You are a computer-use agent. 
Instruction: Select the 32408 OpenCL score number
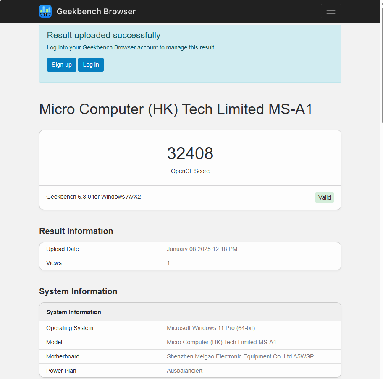[190, 153]
